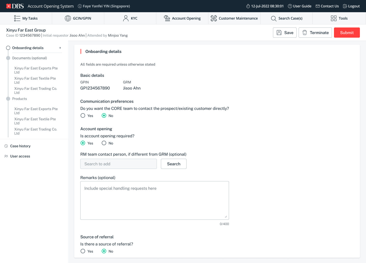
Task: Open the Contact Us link
Action: click(x=330, y=6)
